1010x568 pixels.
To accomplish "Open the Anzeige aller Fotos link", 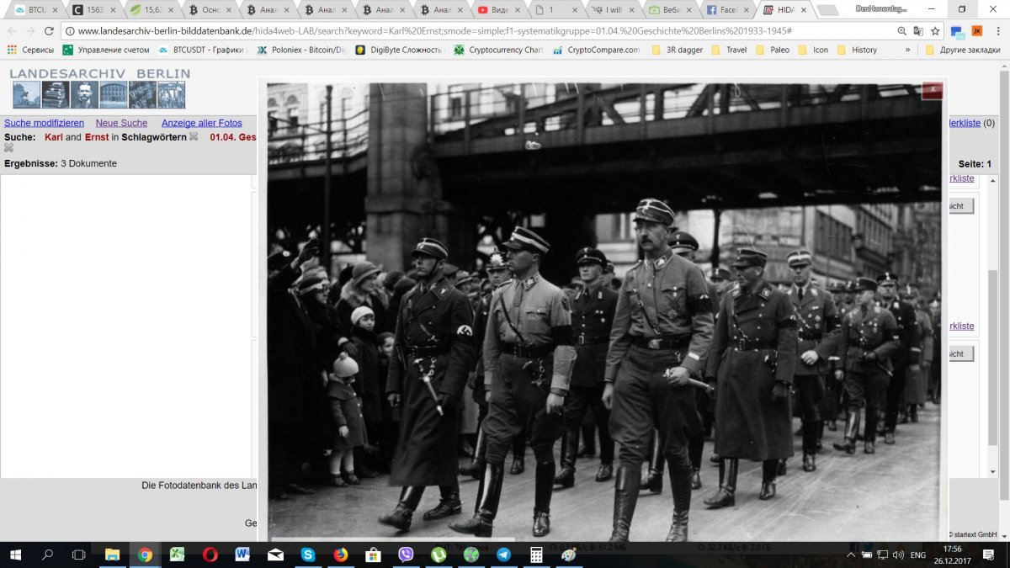I will (x=201, y=123).
